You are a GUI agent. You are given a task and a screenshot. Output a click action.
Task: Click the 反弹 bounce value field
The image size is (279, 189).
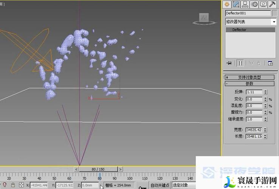pyautogui.click(x=254, y=92)
